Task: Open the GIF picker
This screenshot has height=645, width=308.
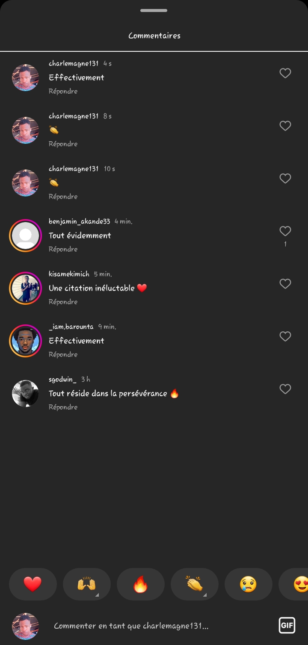Action: (287, 626)
